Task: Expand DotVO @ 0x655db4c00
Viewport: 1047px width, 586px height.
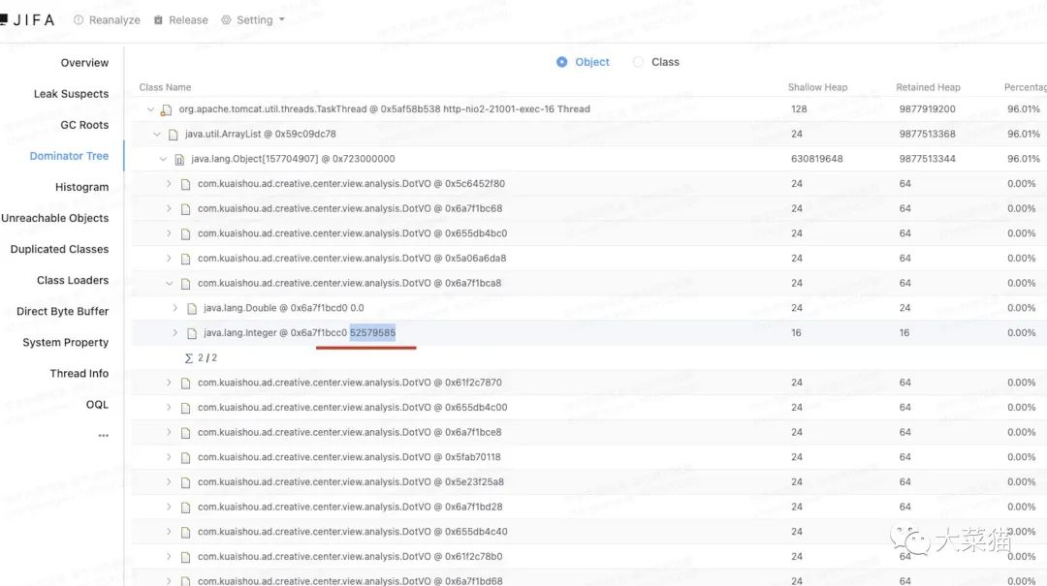Action: coord(169,408)
